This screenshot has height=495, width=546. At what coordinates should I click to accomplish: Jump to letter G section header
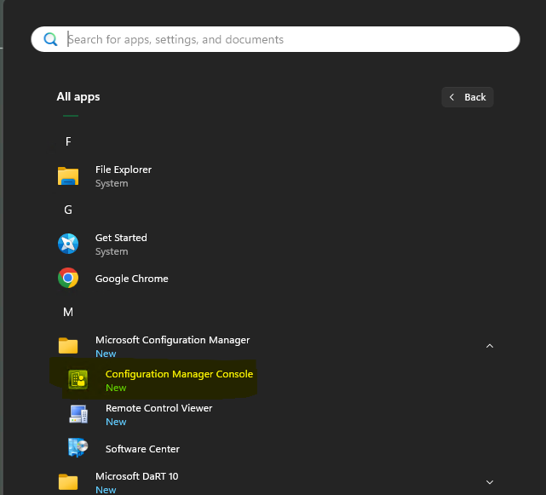[x=68, y=210]
